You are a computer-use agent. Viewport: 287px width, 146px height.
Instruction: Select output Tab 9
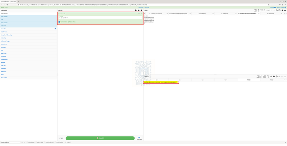(x=226, y=80)
